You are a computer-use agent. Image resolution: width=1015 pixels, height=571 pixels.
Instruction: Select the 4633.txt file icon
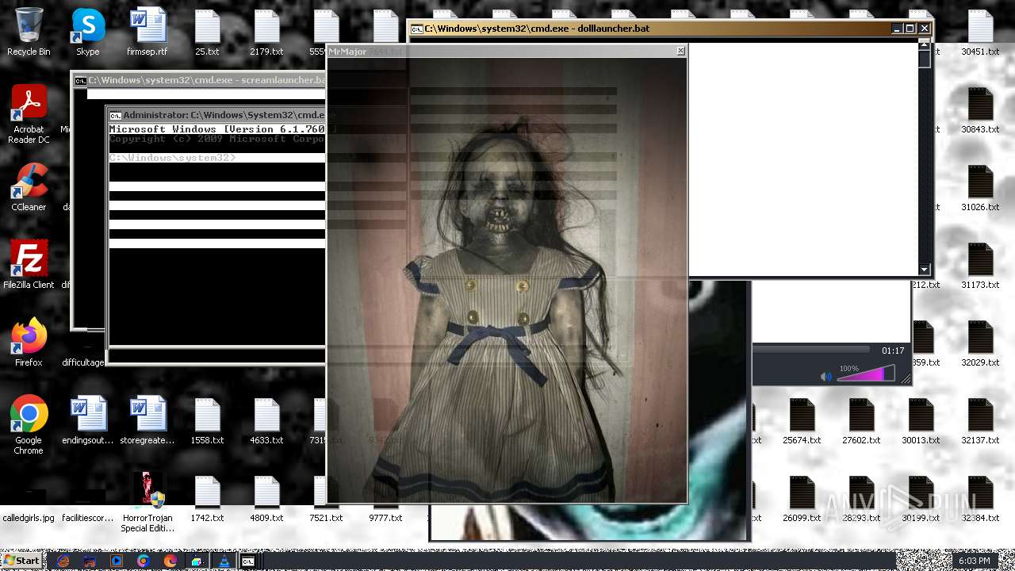point(266,420)
